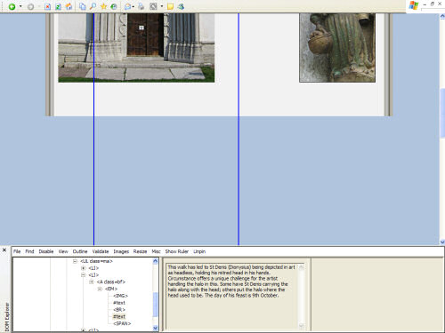Open the Outline menu
445x333 pixels.
coord(80,251)
